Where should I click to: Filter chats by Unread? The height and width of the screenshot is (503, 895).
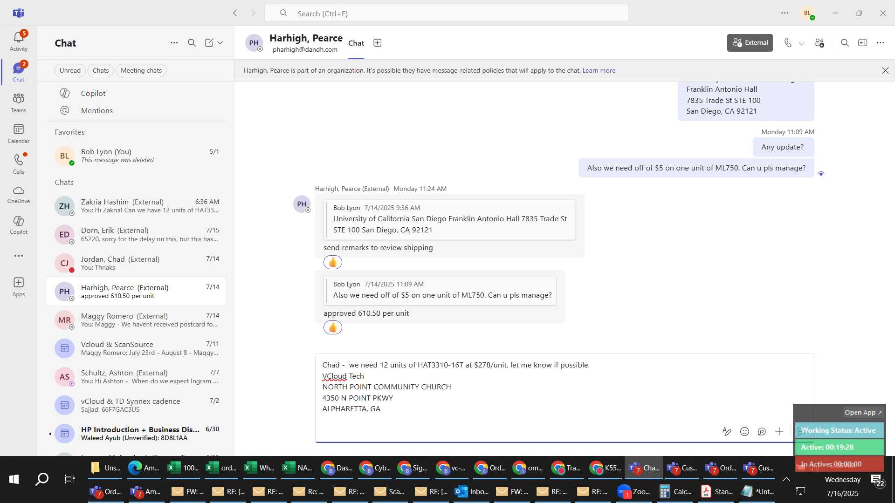pos(70,70)
